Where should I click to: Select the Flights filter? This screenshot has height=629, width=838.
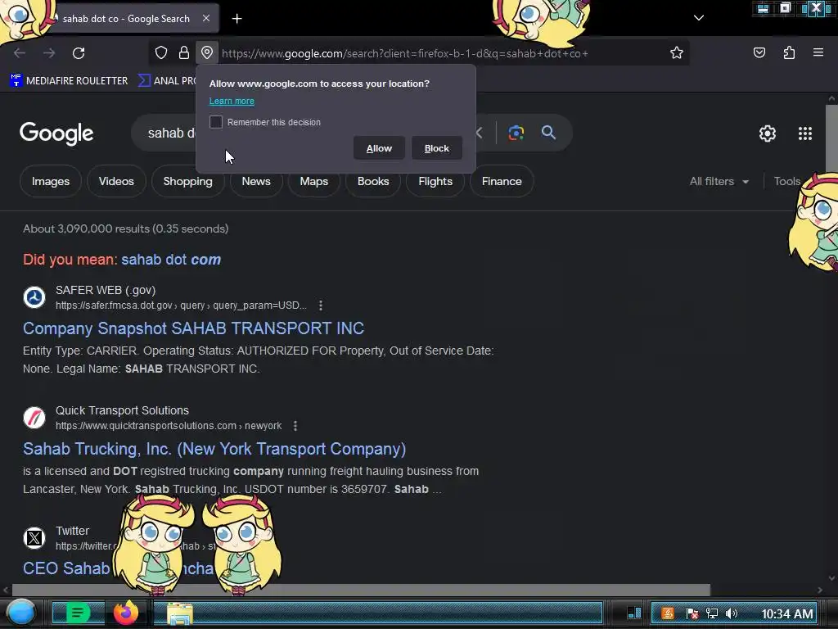click(x=435, y=181)
